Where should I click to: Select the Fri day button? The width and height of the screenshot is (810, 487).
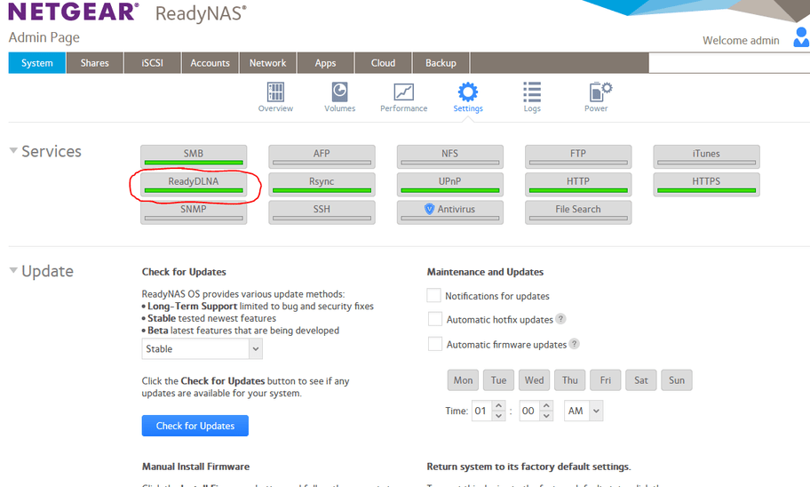[x=606, y=380]
